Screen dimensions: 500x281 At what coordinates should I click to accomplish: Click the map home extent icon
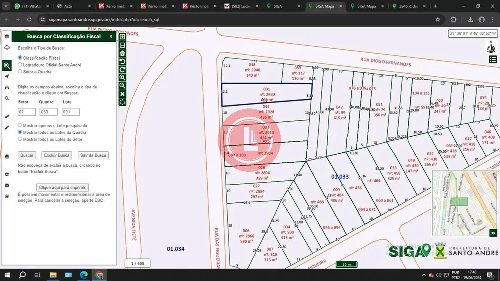pos(122,53)
